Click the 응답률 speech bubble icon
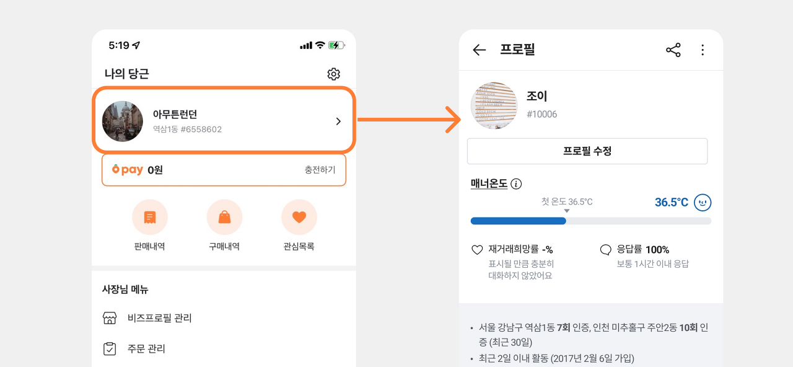793x367 pixels. (x=605, y=250)
